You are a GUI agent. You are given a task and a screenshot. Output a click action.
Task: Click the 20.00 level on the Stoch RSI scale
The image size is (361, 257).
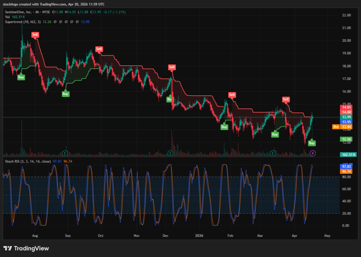coord(347,214)
